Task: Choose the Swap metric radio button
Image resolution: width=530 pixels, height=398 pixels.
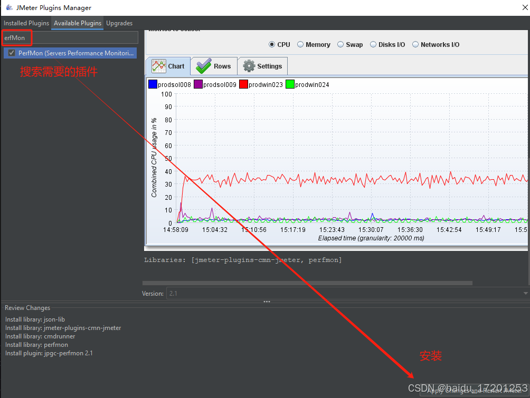Action: click(x=340, y=45)
